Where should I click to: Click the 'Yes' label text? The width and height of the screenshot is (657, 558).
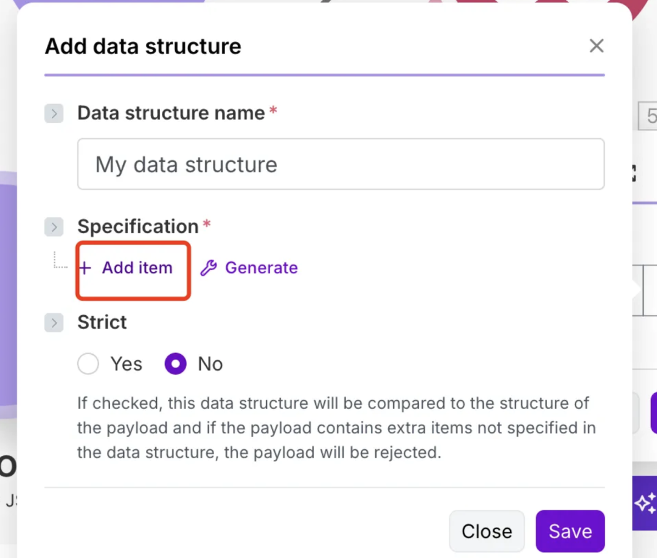(x=126, y=364)
